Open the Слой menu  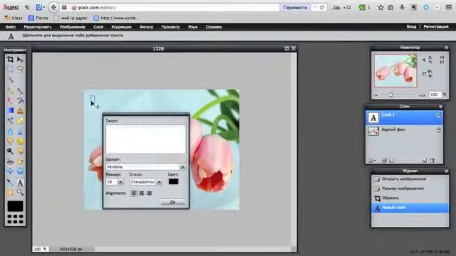[98, 27]
